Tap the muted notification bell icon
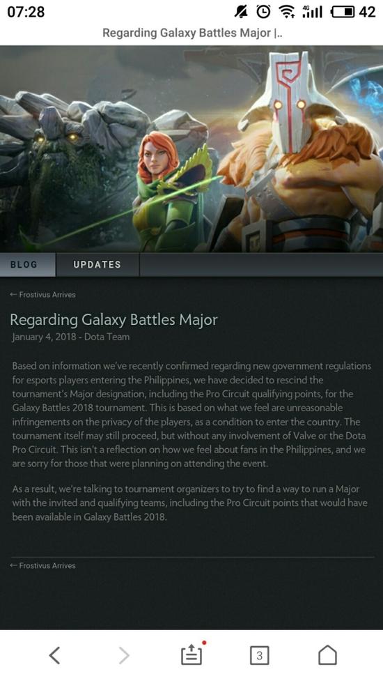383x681 pixels. pos(241,12)
